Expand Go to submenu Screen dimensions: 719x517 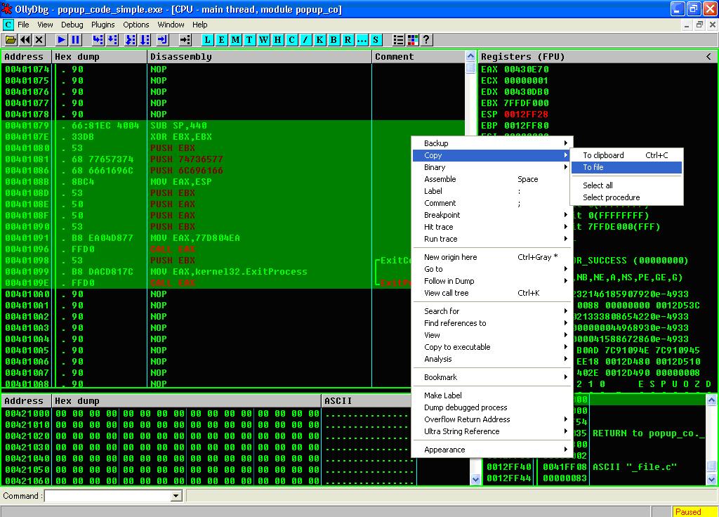pyautogui.click(x=492, y=269)
